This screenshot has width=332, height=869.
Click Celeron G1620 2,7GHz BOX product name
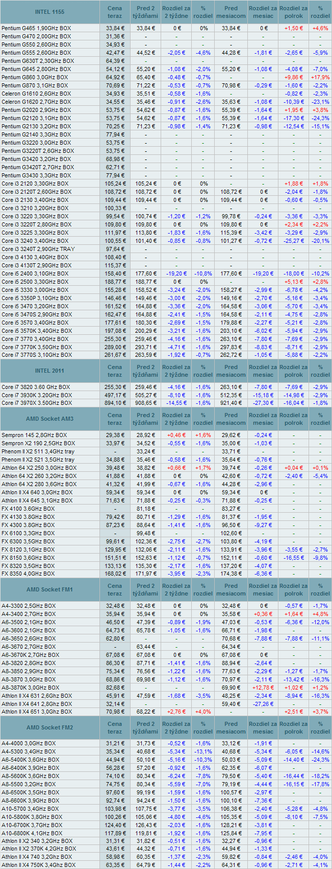(36, 102)
